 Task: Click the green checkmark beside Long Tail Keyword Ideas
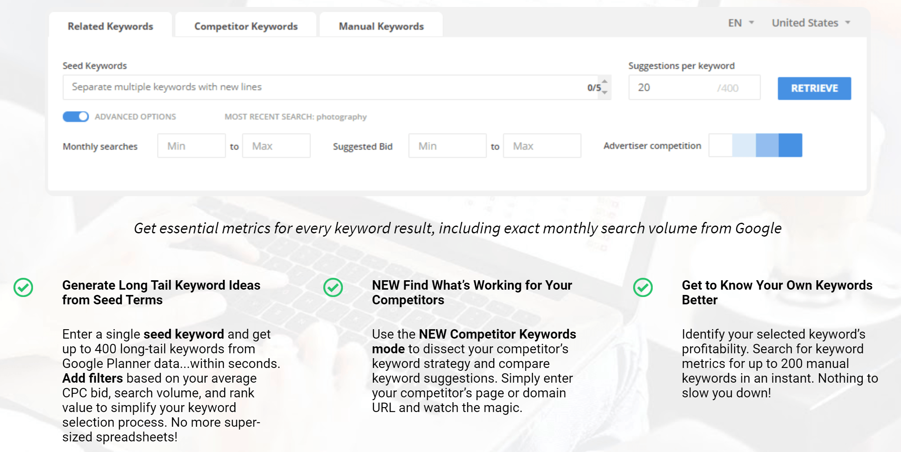[23, 288]
